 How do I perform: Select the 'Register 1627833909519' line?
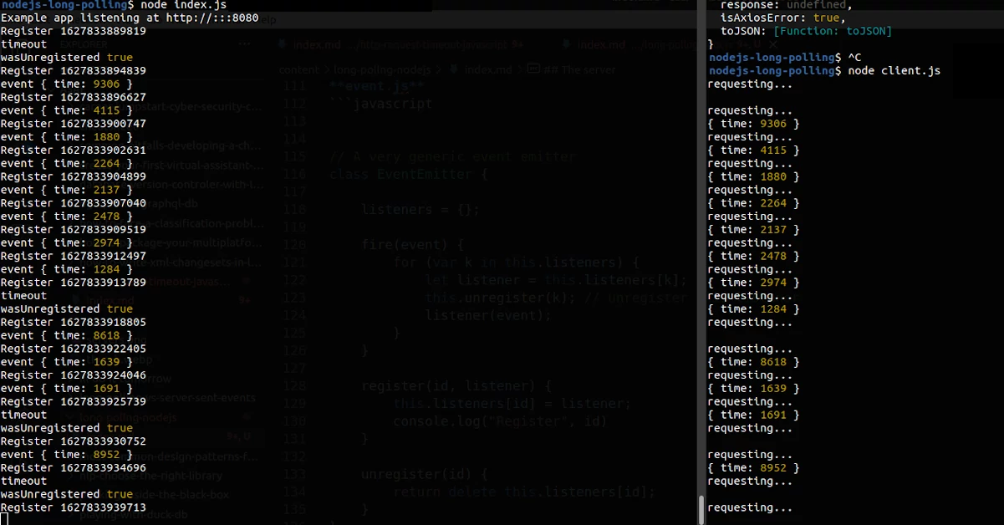pyautogui.click(x=74, y=229)
